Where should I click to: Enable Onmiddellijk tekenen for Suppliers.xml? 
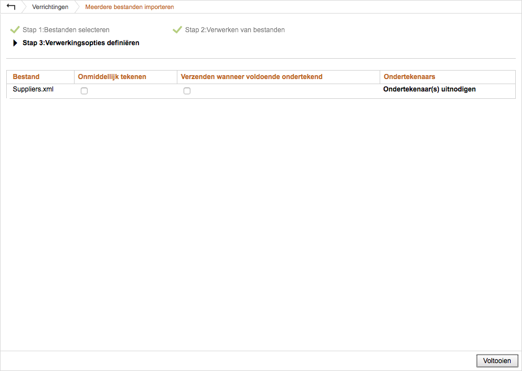84,91
